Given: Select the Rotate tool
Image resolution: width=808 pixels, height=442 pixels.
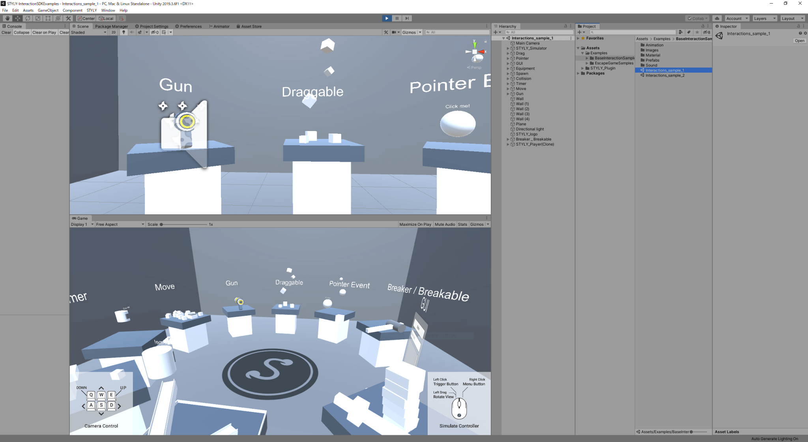Looking at the screenshot, I should pos(28,18).
